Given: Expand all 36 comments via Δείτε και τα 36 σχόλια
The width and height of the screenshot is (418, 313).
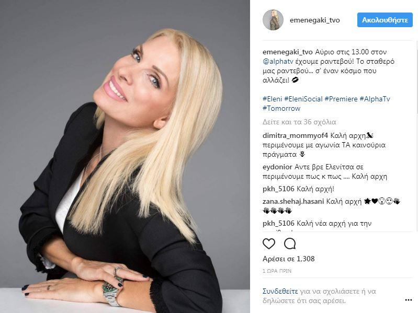Looking at the screenshot, I should [x=299, y=122].
